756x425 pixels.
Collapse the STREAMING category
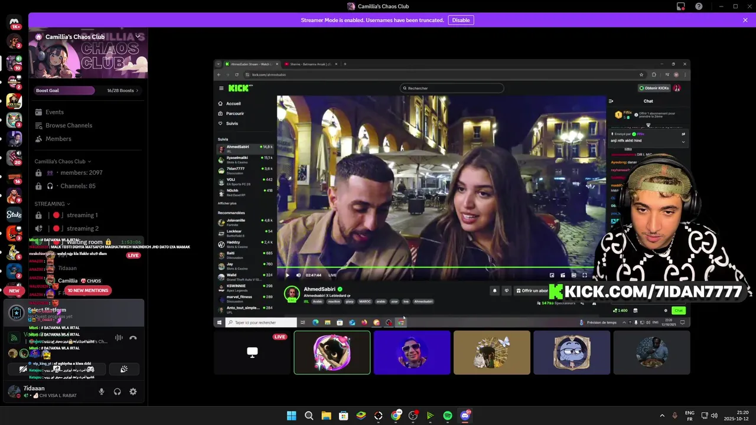(x=53, y=204)
